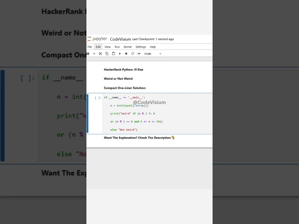Click 'Last Checkpoint: 1 second ago' text
The image size is (299, 224).
pyautogui.click(x=153, y=39)
